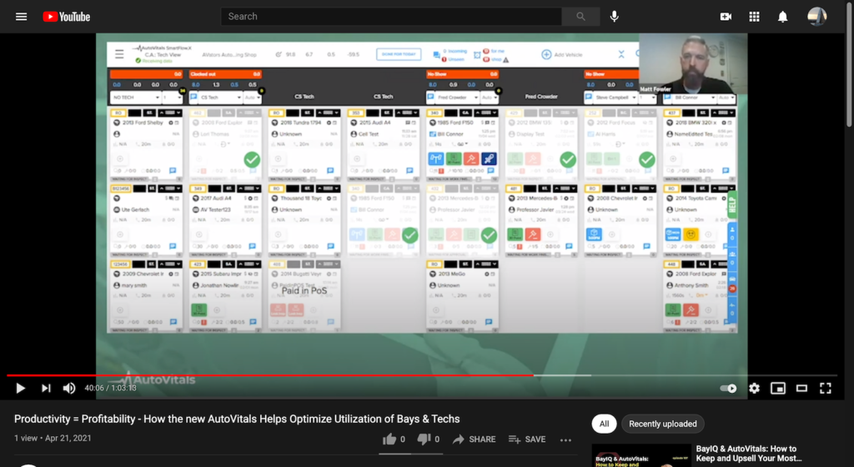The height and width of the screenshot is (467, 854).
Task: Click the magnifier search button
Action: [x=580, y=17]
